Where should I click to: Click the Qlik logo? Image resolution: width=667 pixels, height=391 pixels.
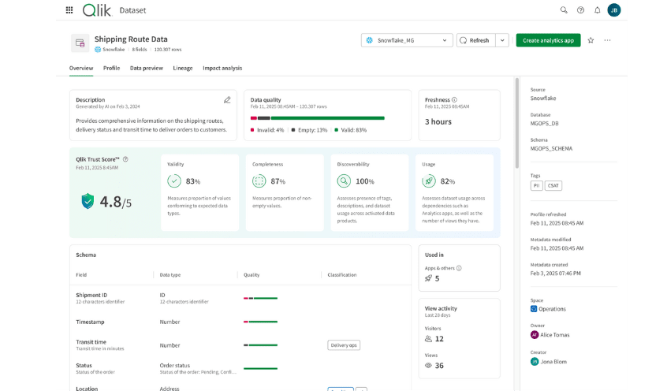(x=97, y=10)
